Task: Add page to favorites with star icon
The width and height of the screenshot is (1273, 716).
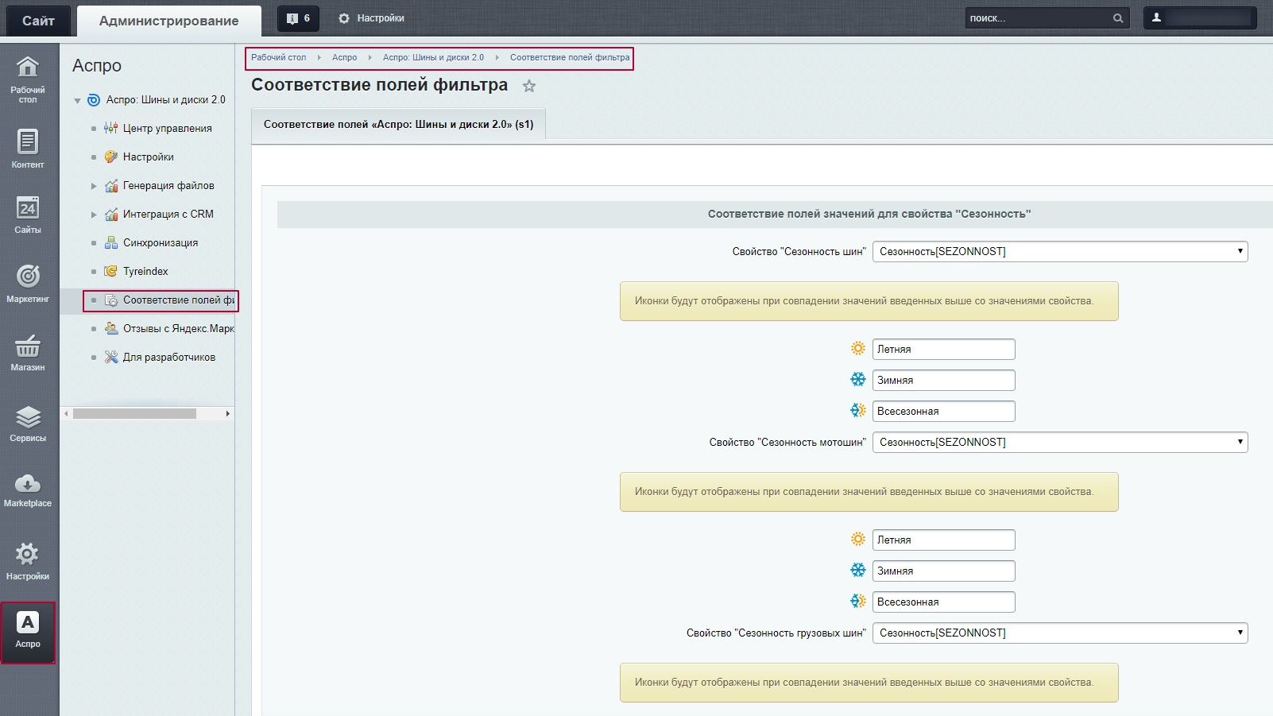Action: [x=529, y=86]
